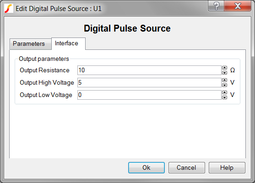Click the Digital Pulse Source heading
255x183 pixels.
point(127,28)
